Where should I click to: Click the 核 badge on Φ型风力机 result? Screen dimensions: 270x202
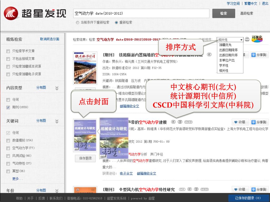189,189
